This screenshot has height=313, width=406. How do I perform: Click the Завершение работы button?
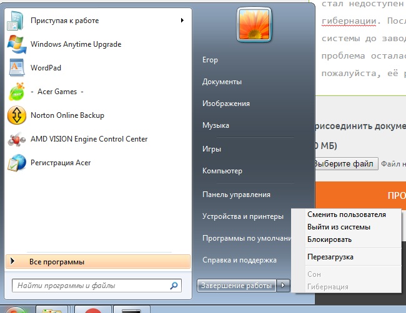coord(236,286)
